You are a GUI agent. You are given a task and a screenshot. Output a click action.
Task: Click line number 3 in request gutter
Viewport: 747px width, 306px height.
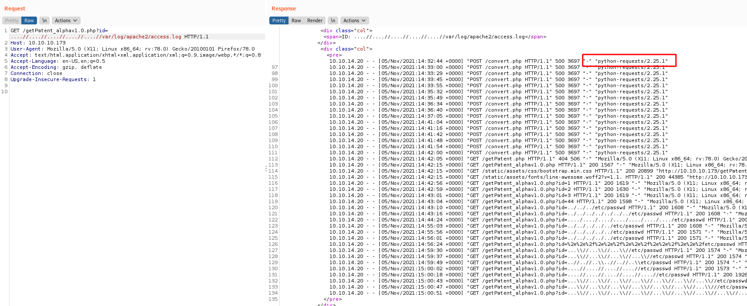point(6,49)
